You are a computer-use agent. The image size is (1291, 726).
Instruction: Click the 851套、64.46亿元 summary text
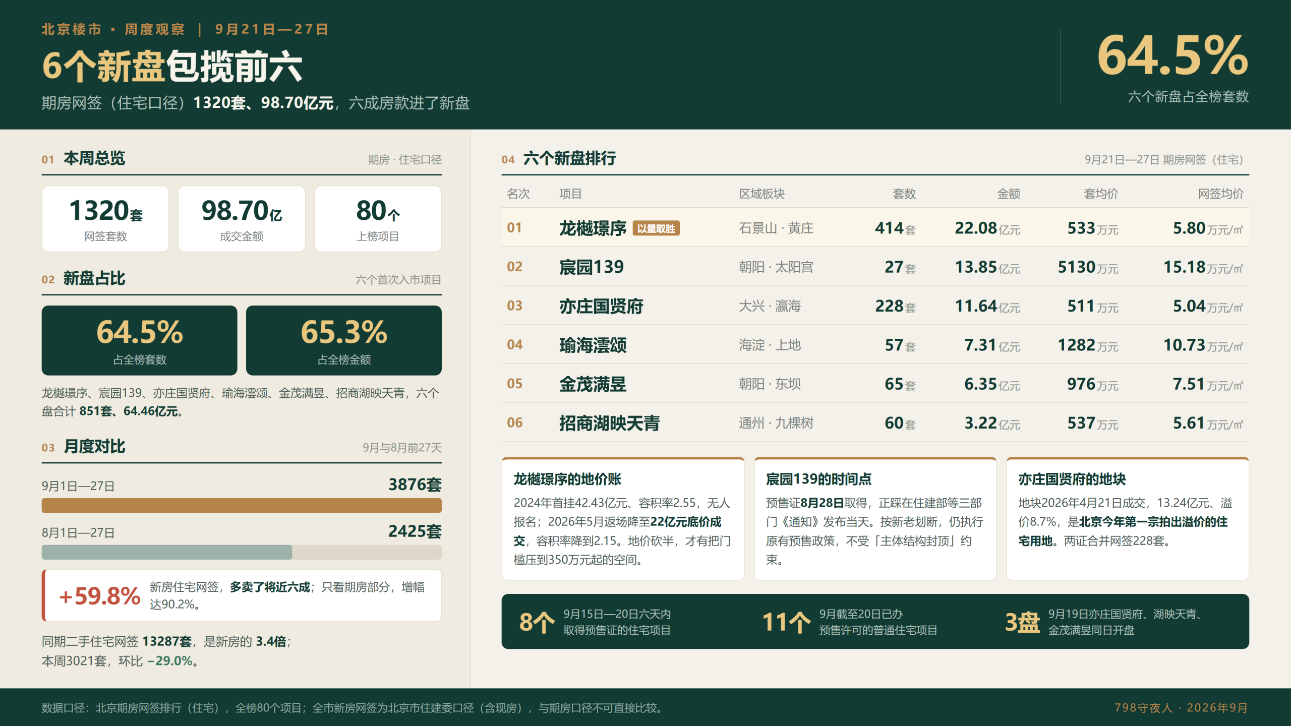128,411
